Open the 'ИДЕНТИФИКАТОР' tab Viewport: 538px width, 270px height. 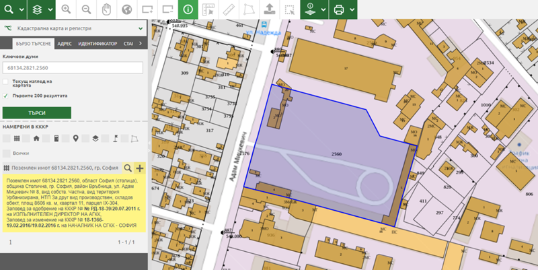(x=97, y=43)
